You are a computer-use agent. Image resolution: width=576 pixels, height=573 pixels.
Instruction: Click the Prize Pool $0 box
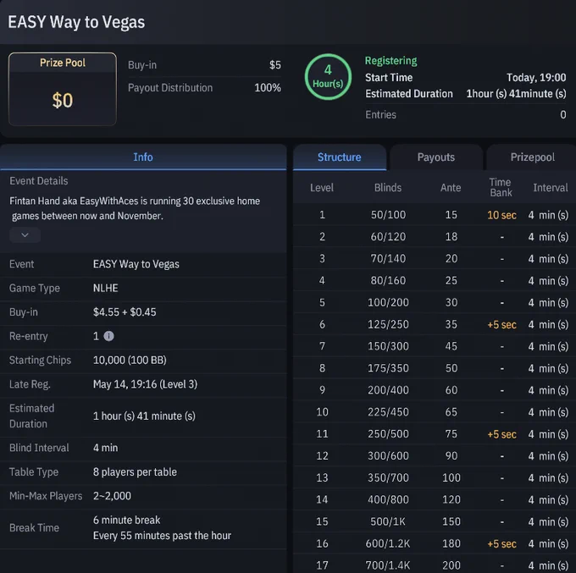click(x=63, y=89)
